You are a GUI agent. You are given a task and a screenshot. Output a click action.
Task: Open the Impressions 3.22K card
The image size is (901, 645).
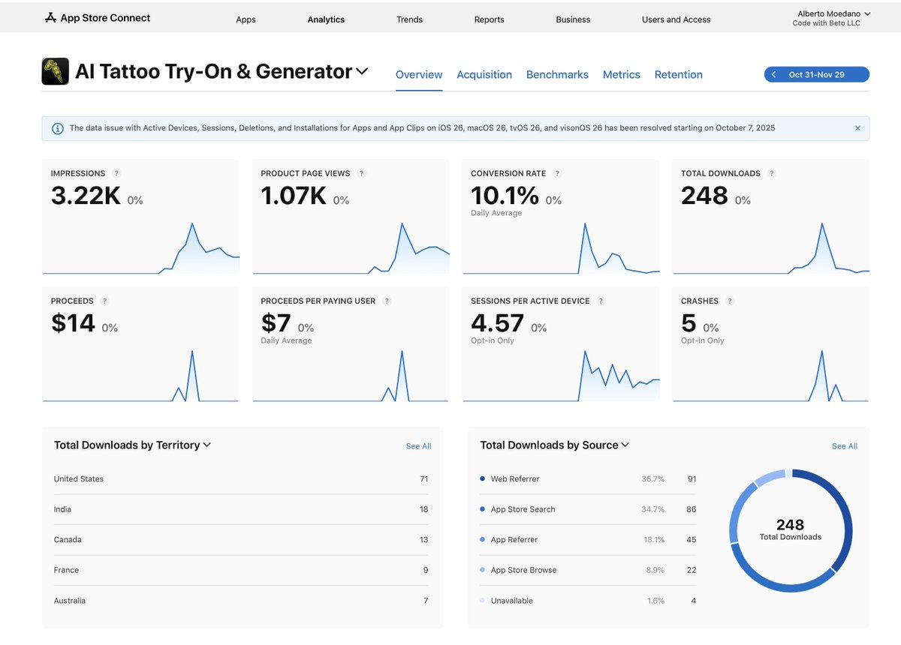click(141, 217)
